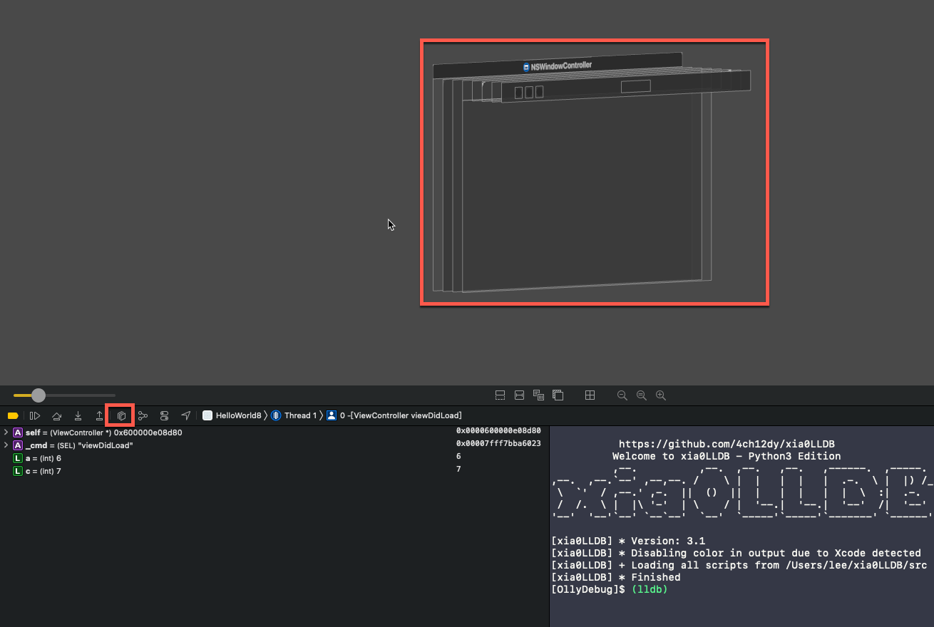The width and height of the screenshot is (934, 627).
Task: Click the Zoom In magnifier icon
Action: coord(660,395)
